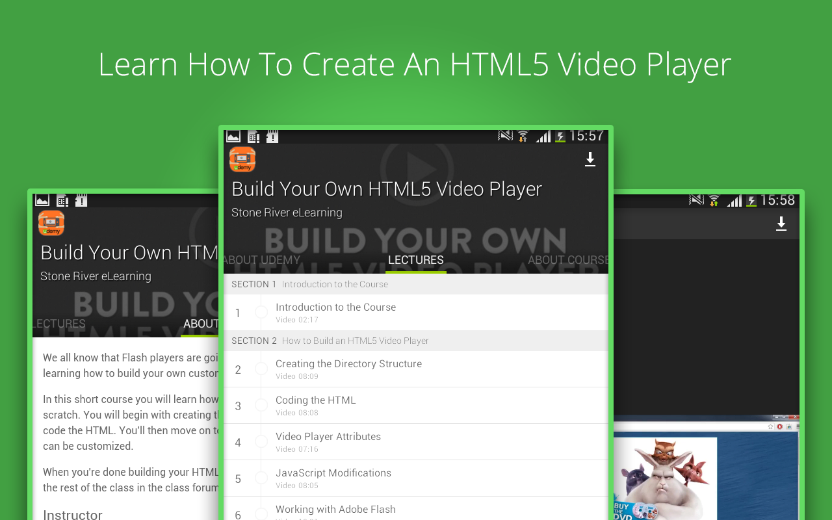Tap the download icon on the right phone
The height and width of the screenshot is (520, 832).
click(781, 224)
